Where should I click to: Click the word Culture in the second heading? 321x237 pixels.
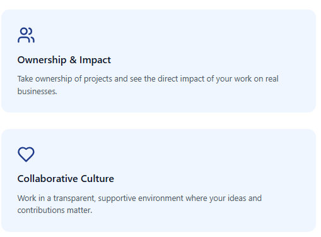point(97,179)
